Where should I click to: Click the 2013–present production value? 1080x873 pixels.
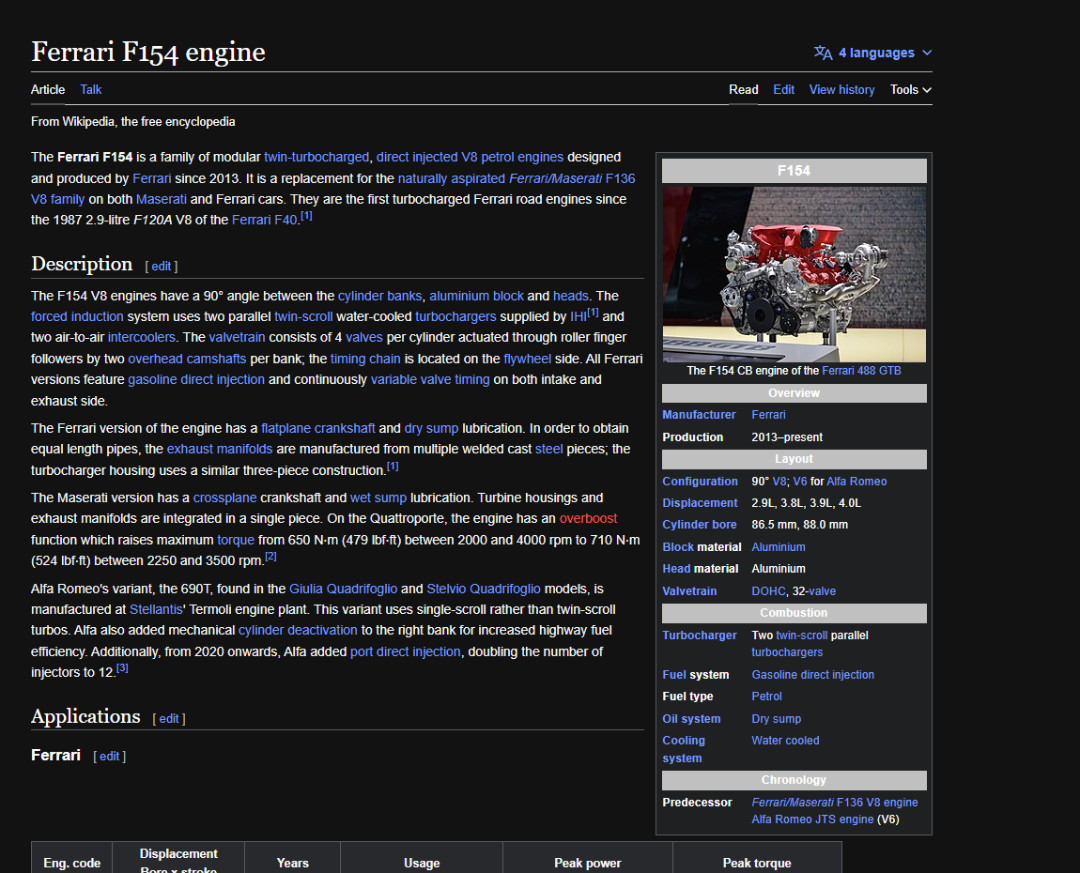(x=787, y=437)
